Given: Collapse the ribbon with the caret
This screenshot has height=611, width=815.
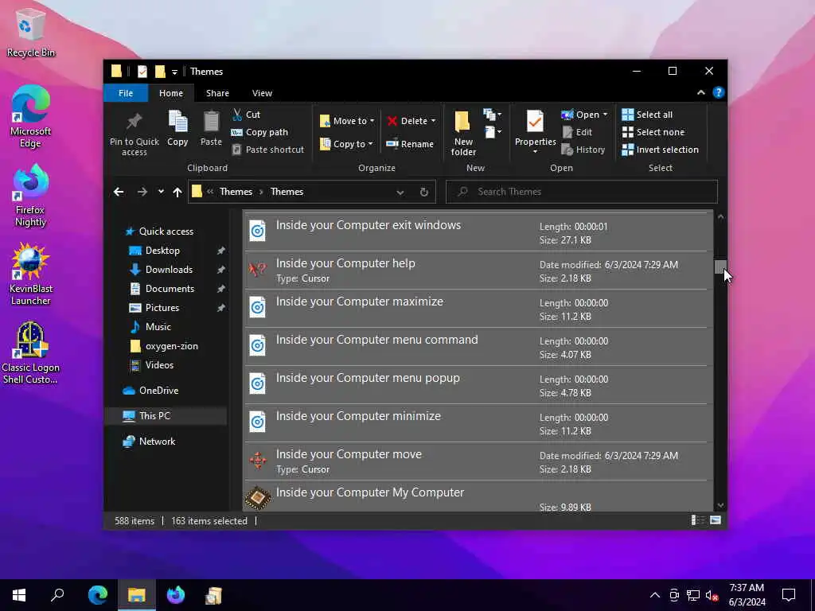Looking at the screenshot, I should tap(701, 92).
